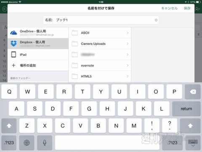Tap the B key
202x152 pixels.
click(98, 126)
